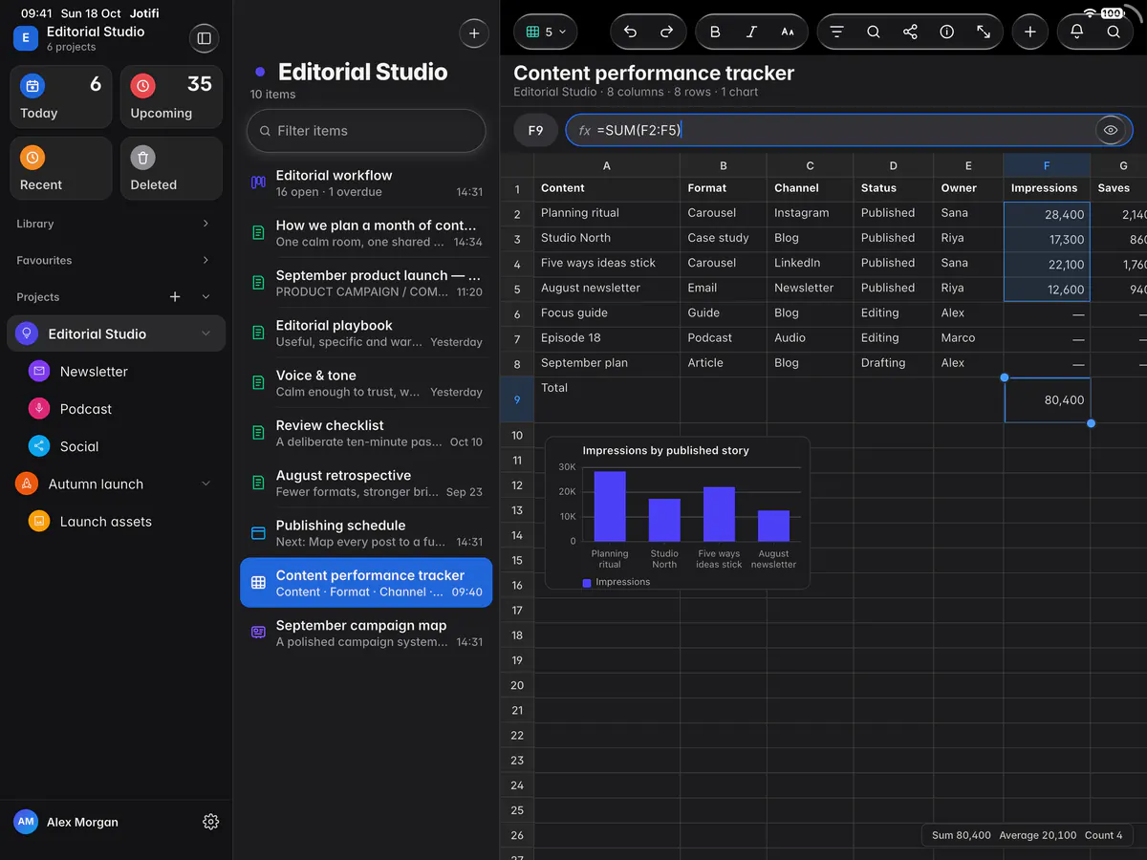This screenshot has height=860, width=1147.
Task: Open the September campaign map item
Action: [366, 633]
